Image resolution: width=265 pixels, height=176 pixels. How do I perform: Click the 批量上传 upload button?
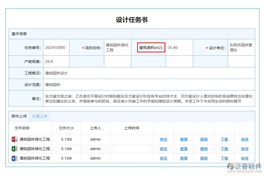tap(40, 116)
